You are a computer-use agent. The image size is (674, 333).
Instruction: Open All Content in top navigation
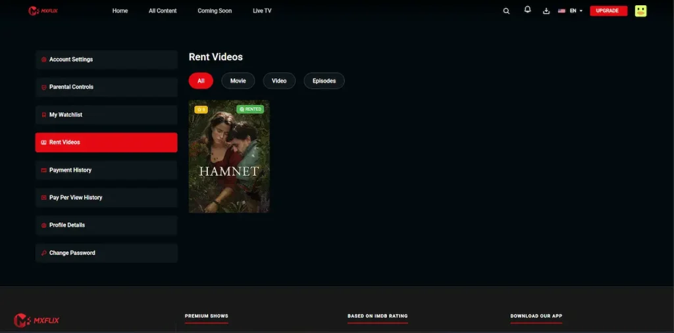point(163,11)
